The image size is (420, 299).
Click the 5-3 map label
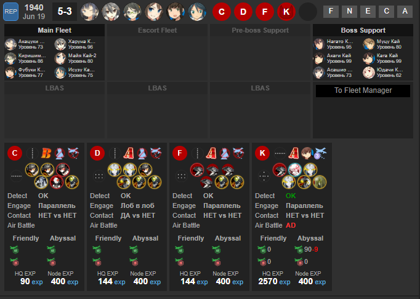point(65,12)
